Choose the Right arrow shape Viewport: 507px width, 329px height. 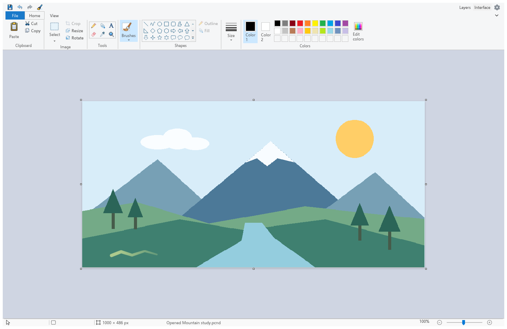(173, 31)
